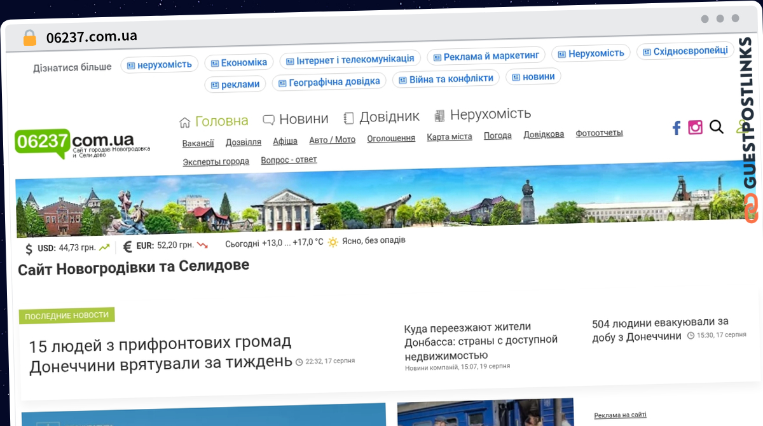The image size is (763, 426).
Task: Open Авто / Мото submenu link
Action: click(x=333, y=140)
